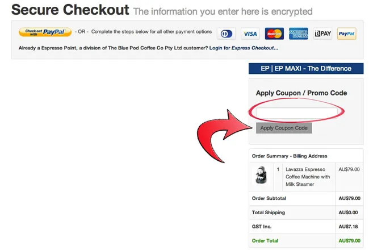Click the Apply Coupon Code button
Screen dimensions: 369x250
(284, 128)
